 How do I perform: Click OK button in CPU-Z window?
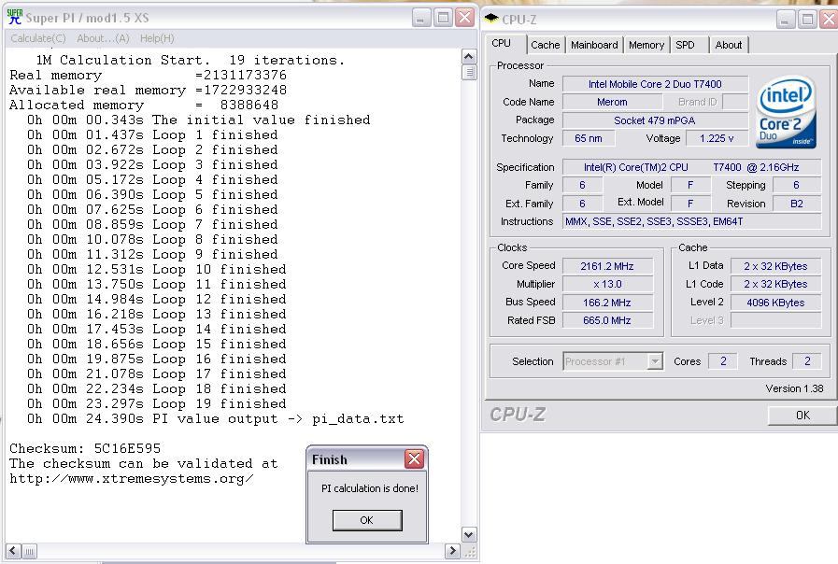click(x=802, y=415)
